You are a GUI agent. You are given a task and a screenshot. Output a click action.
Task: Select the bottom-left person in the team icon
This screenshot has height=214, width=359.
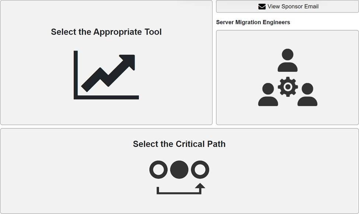tap(268, 95)
